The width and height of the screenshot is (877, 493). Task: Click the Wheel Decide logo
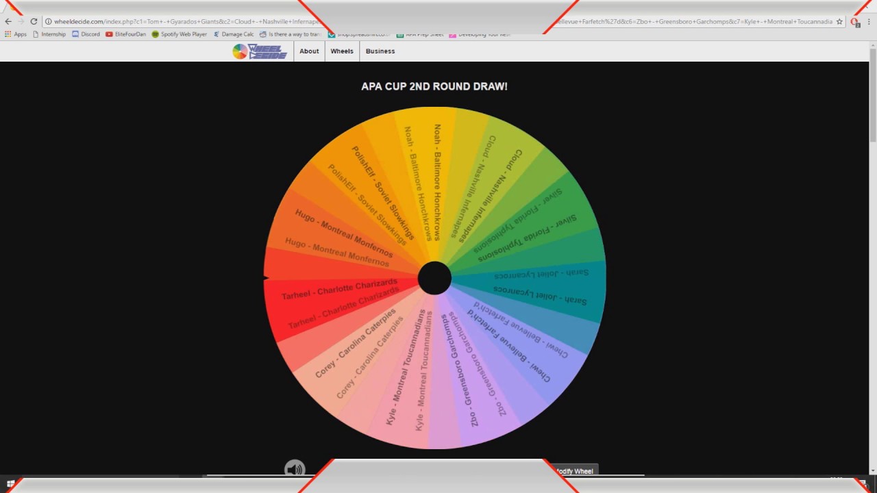point(260,51)
